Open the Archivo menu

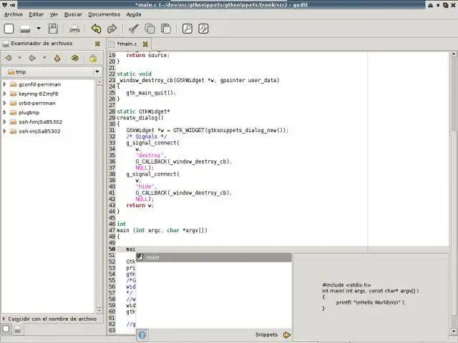[13, 14]
